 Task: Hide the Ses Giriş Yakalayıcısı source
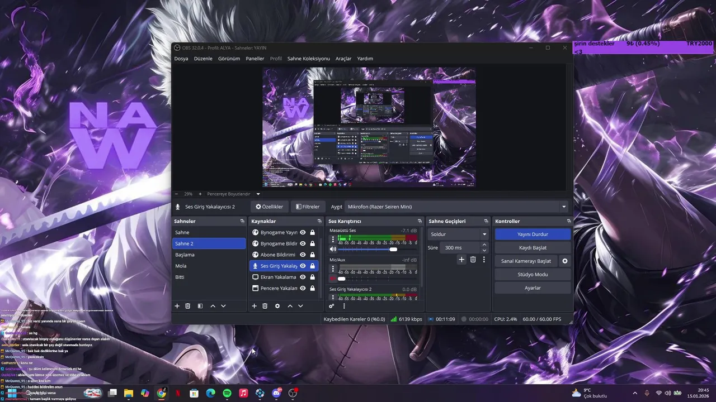303,266
